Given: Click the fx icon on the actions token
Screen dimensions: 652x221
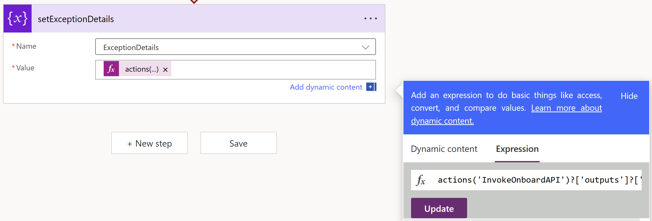Looking at the screenshot, I should [x=111, y=69].
